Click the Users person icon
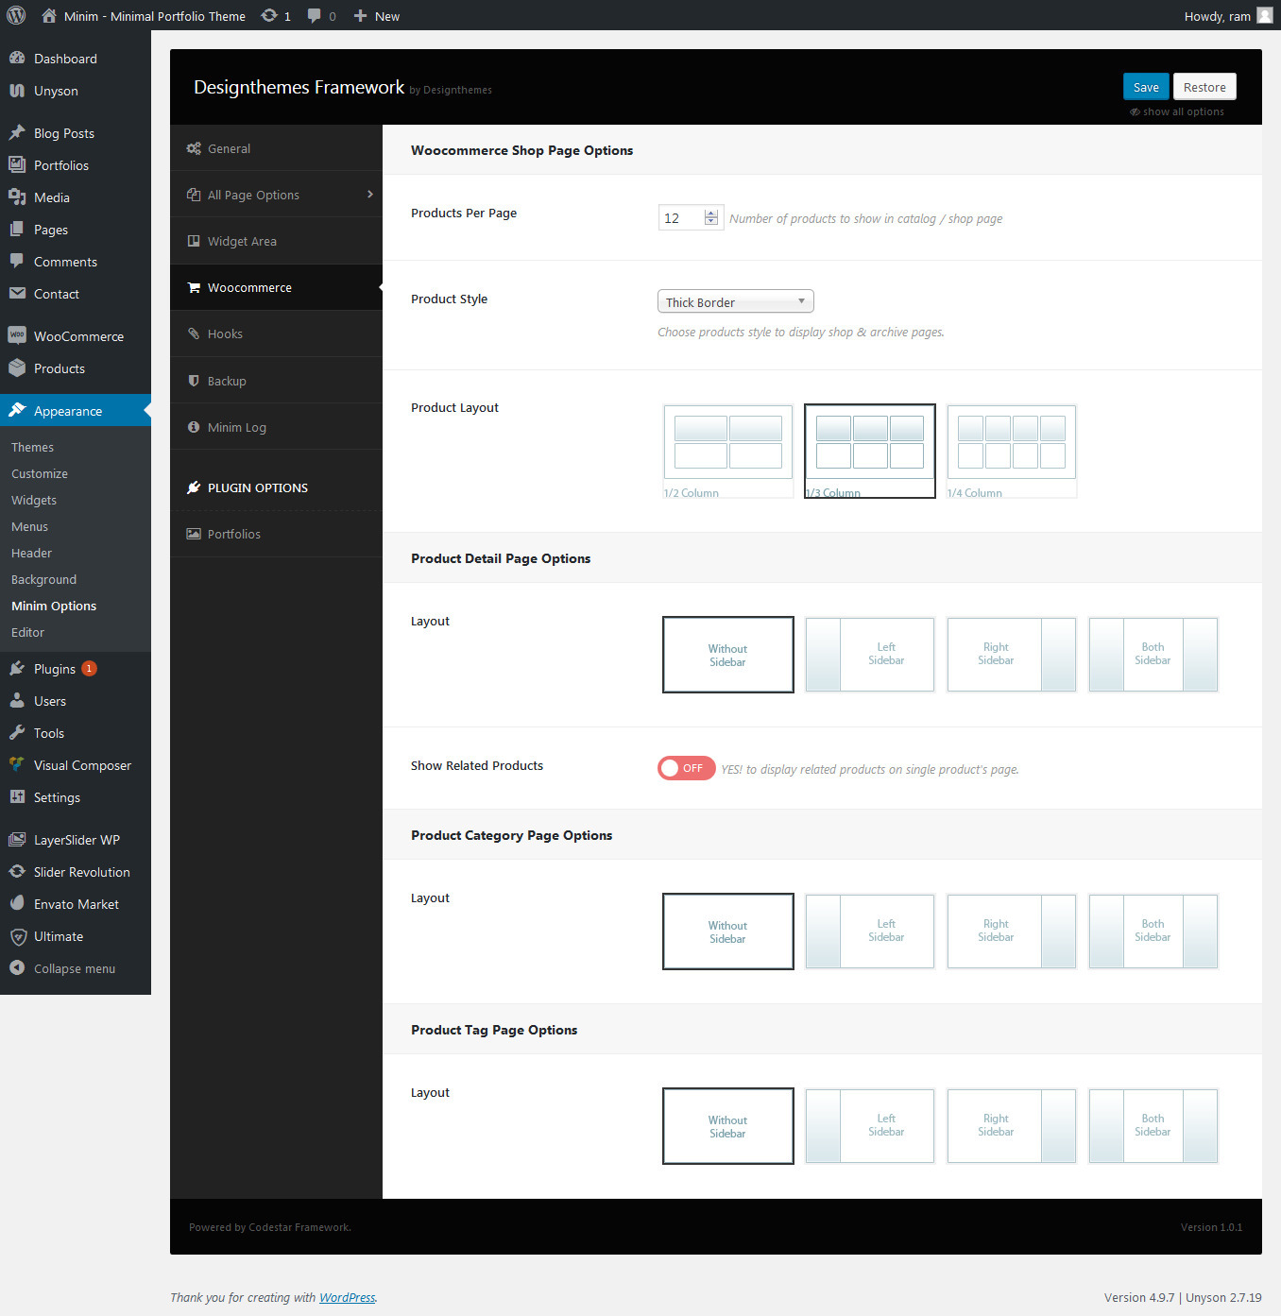 coord(17,700)
